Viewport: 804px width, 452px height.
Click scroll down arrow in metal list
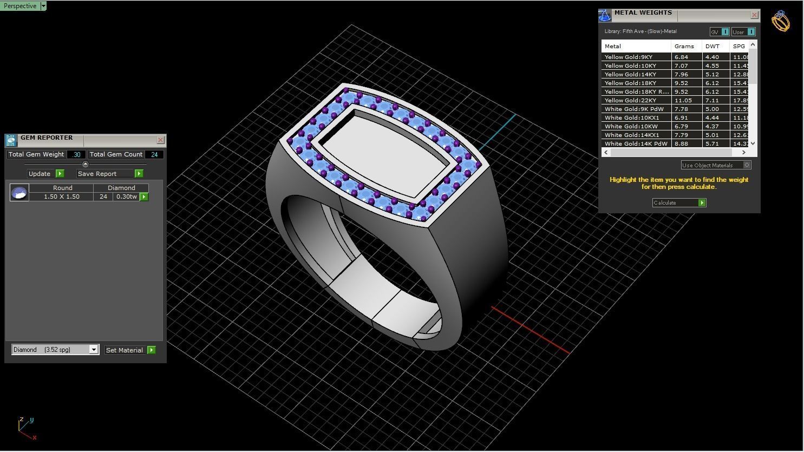[x=753, y=143]
